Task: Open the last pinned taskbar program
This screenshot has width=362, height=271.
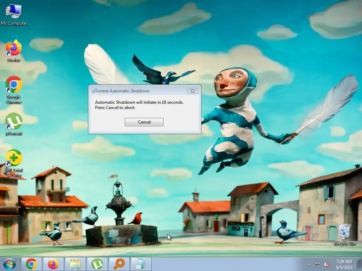Action: (141, 264)
